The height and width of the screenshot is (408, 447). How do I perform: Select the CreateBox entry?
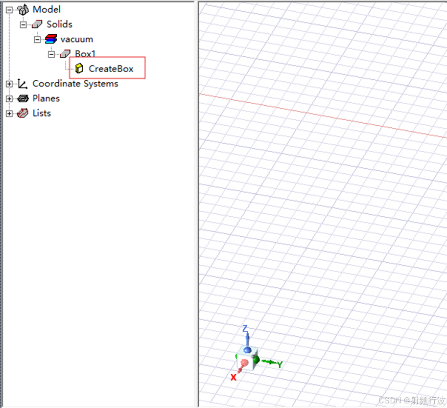(x=111, y=69)
